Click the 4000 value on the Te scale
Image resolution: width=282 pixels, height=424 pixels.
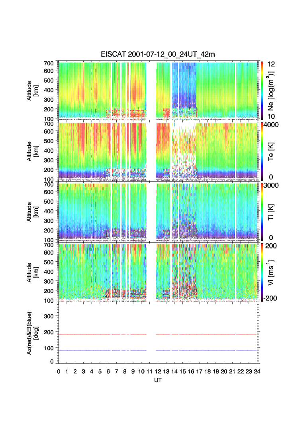[272, 125]
